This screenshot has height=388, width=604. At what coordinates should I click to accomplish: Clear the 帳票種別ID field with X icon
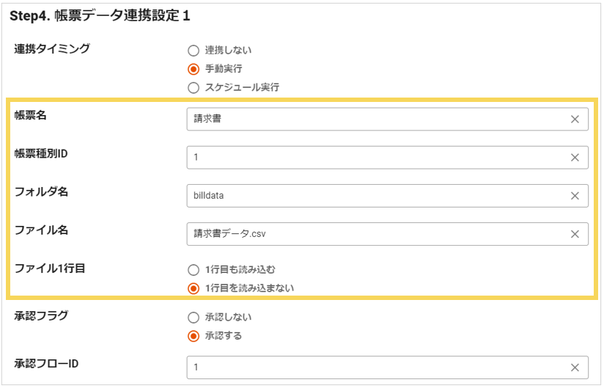click(x=575, y=158)
